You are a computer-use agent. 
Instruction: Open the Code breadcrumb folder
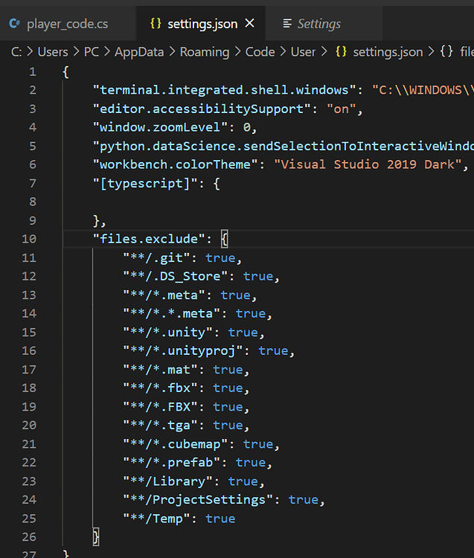point(260,52)
